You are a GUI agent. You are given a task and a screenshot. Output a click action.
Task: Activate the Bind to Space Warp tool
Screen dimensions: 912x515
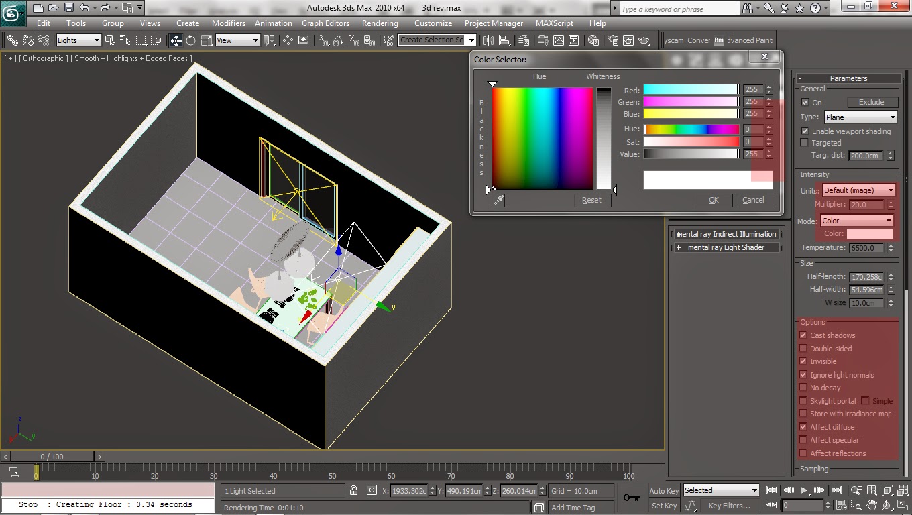[x=44, y=40]
